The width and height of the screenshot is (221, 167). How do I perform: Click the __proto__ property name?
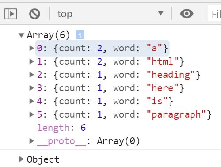pyautogui.click(x=61, y=141)
